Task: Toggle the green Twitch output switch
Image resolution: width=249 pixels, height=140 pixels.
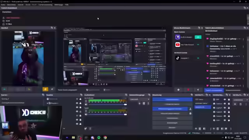Action: coord(198,37)
